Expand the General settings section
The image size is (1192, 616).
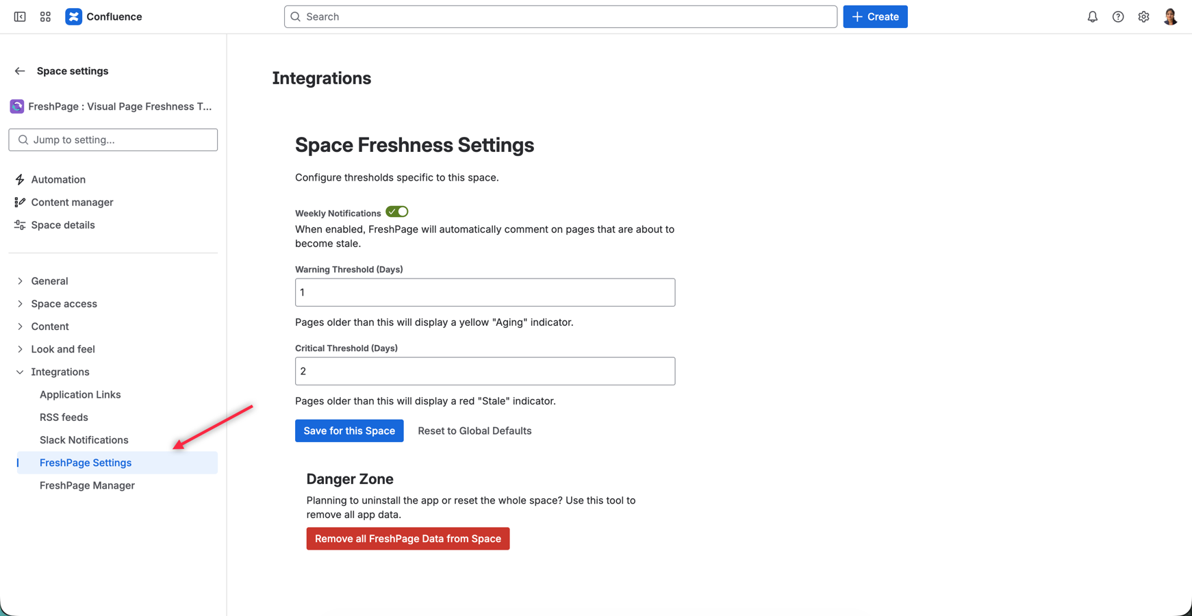(49, 281)
